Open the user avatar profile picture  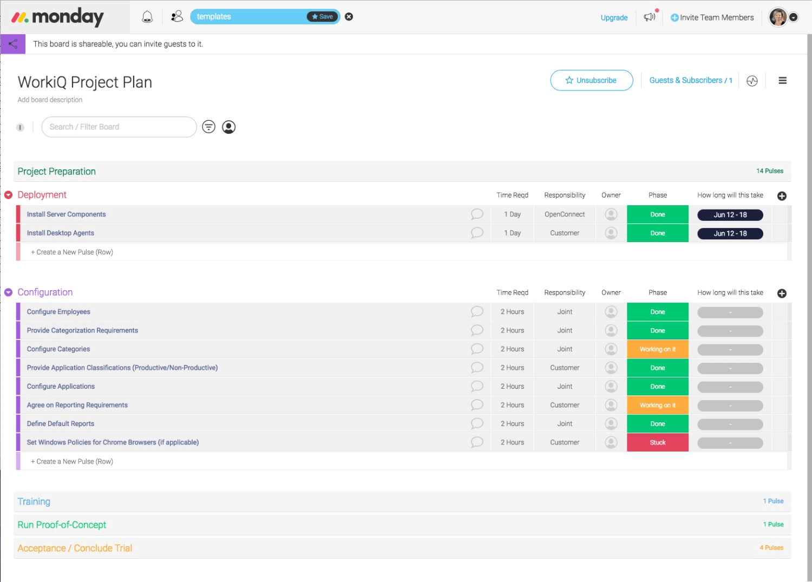pyautogui.click(x=778, y=17)
